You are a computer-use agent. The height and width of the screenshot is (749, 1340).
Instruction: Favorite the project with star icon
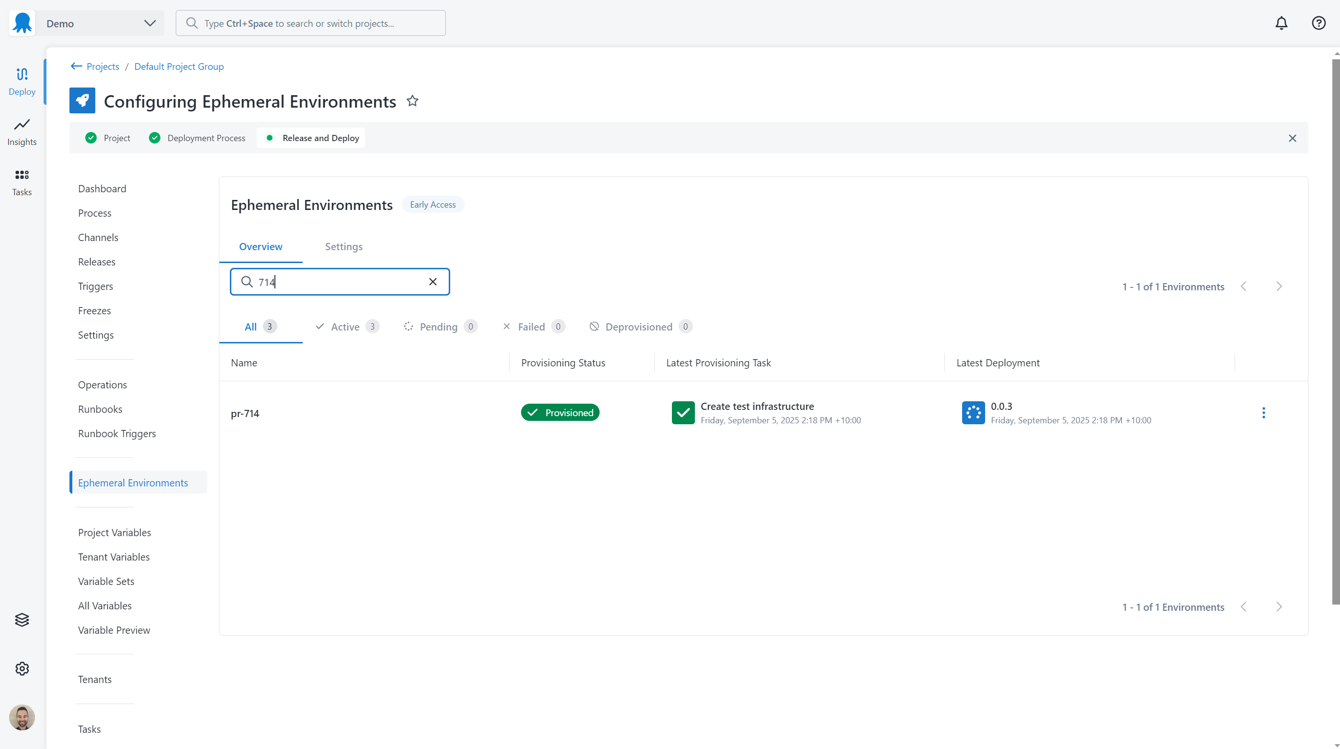412,101
